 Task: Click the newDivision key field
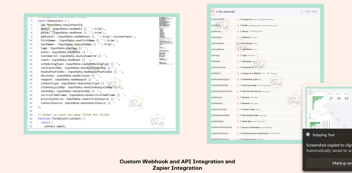(x=222, y=97)
